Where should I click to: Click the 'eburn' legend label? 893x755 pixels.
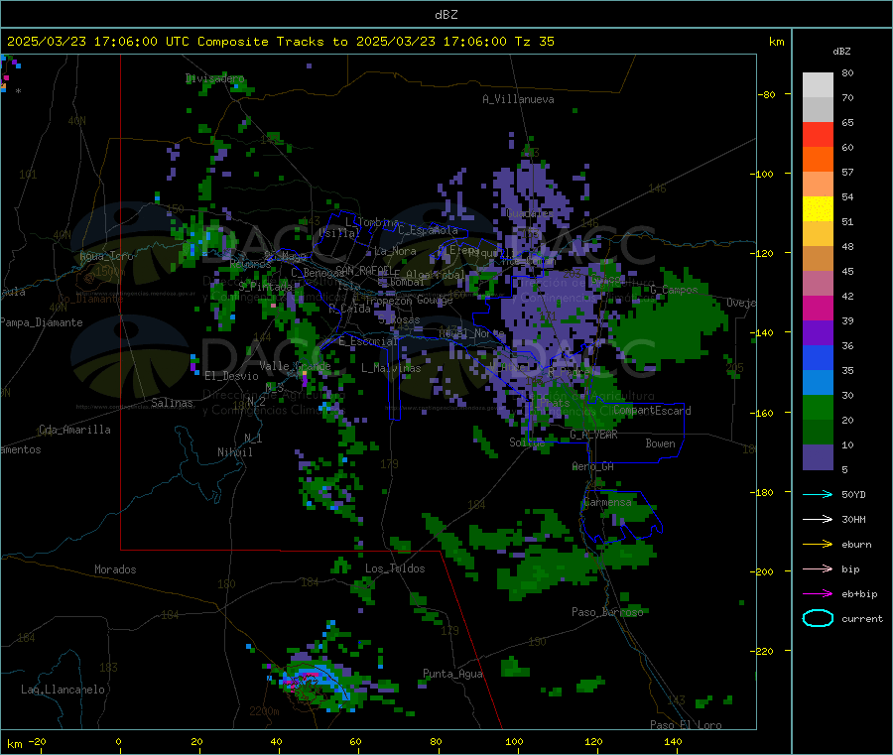tap(856, 545)
